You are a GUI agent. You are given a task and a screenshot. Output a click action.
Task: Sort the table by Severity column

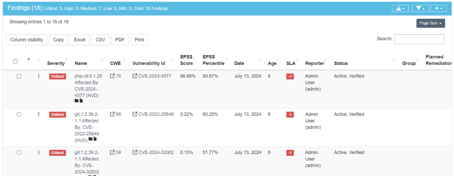tap(56, 63)
